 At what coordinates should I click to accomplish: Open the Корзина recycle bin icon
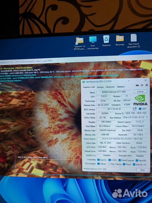point(106,41)
